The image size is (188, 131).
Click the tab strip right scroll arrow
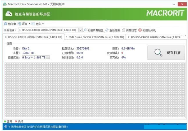pyautogui.click(x=185, y=36)
